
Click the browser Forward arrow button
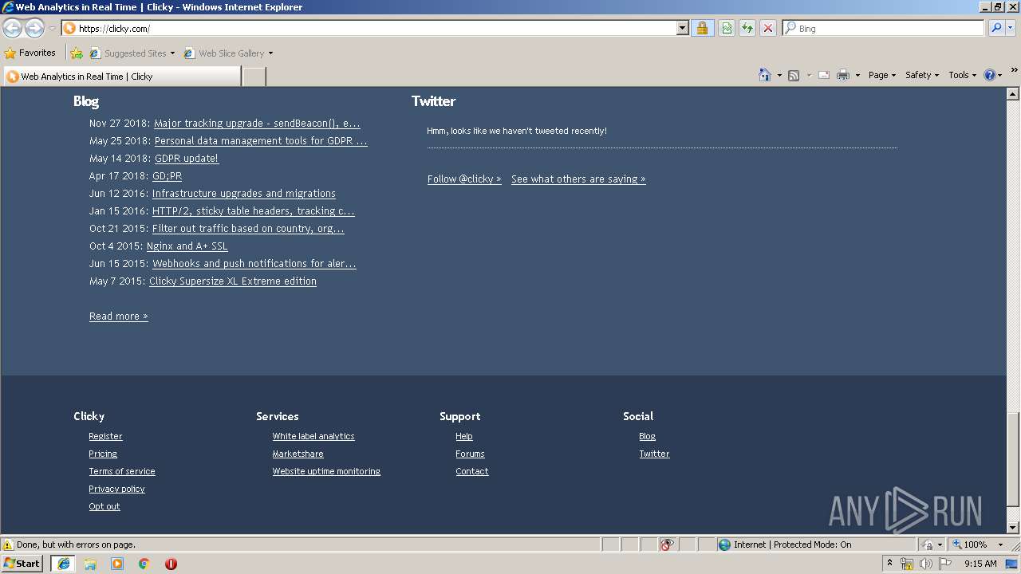(x=34, y=29)
